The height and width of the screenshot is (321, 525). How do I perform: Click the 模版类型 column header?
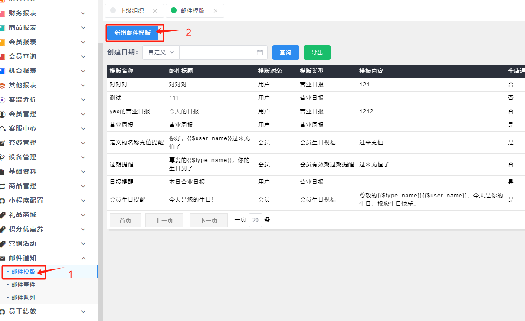[312, 71]
